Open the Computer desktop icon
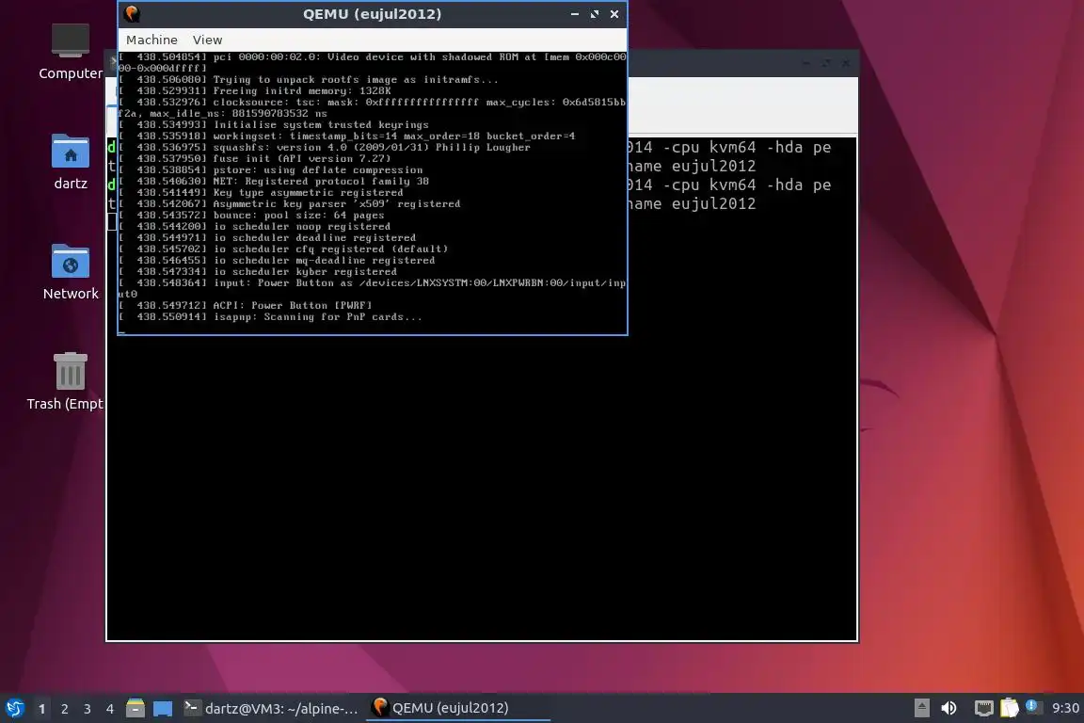The height and width of the screenshot is (723, 1084). [71, 53]
